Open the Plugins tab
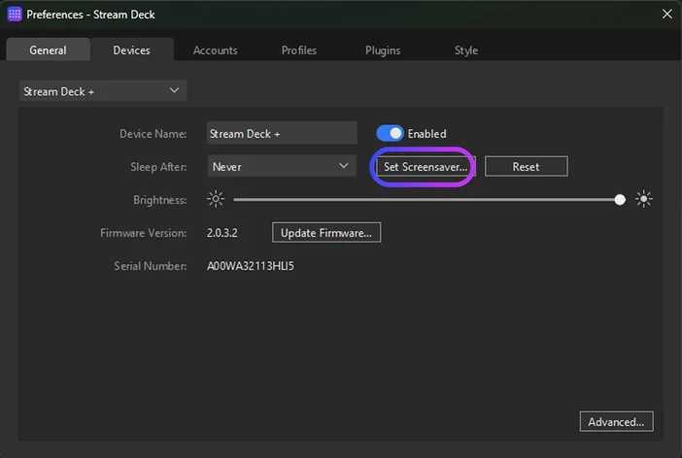This screenshot has height=458, width=682. point(383,50)
